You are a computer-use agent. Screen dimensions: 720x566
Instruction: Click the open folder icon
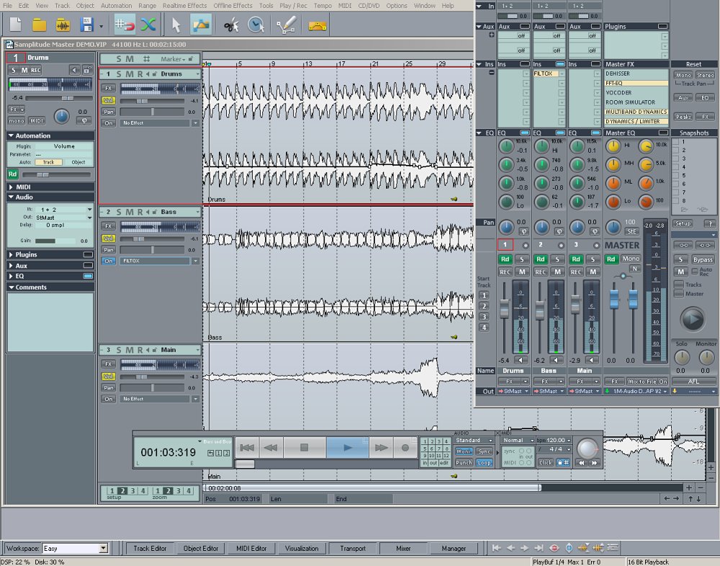(39, 24)
